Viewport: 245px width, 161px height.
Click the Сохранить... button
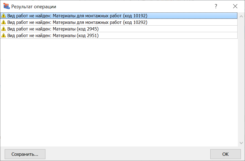(25, 154)
